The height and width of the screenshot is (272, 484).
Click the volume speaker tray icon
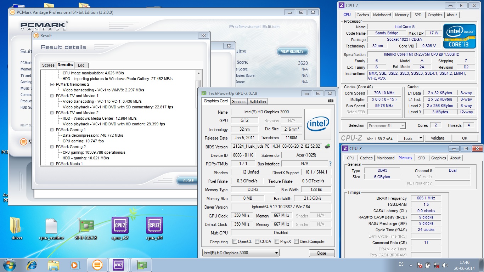coord(445,265)
